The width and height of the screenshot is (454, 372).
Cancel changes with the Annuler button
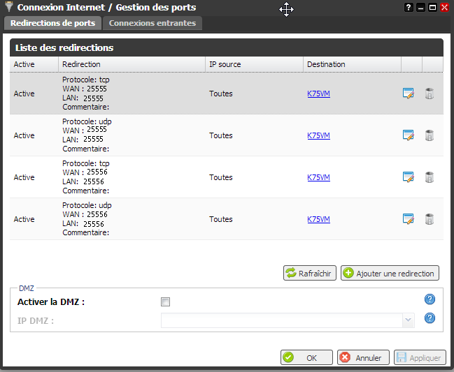pos(363,357)
